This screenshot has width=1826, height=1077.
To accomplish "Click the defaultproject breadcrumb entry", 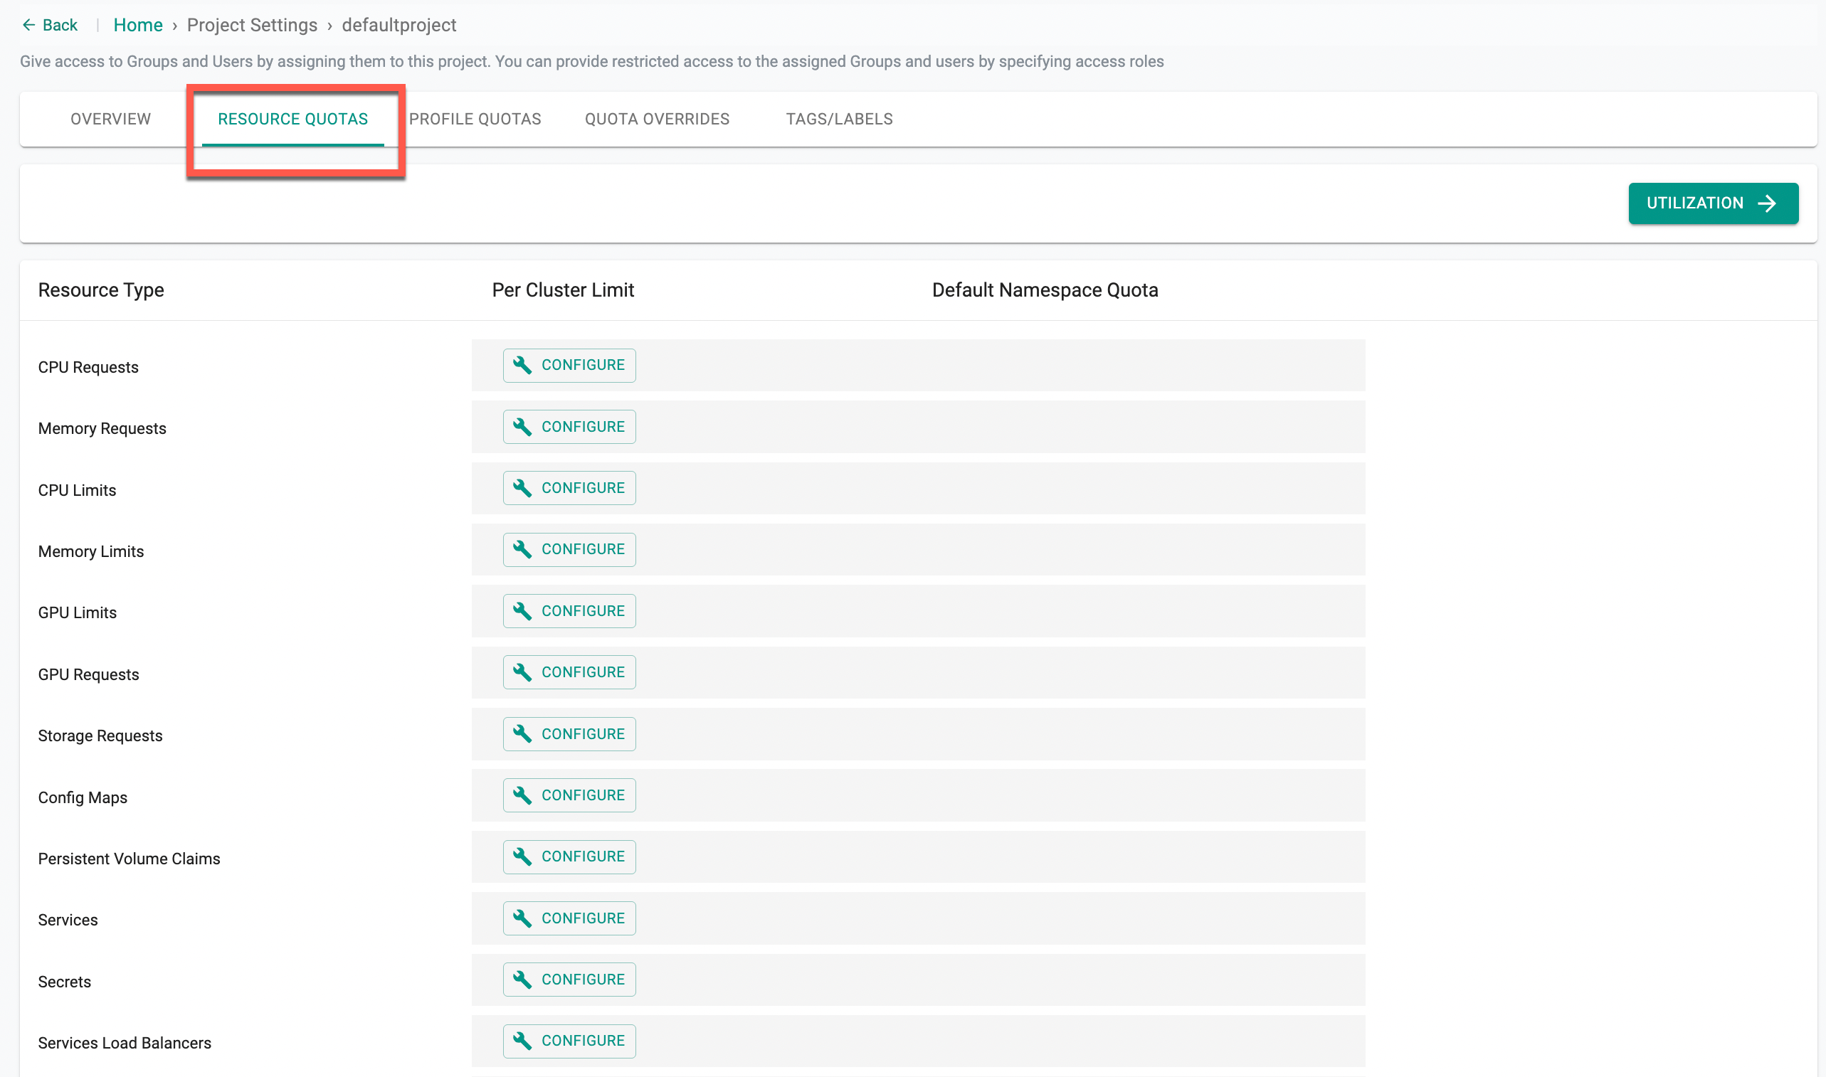I will 399,24.
